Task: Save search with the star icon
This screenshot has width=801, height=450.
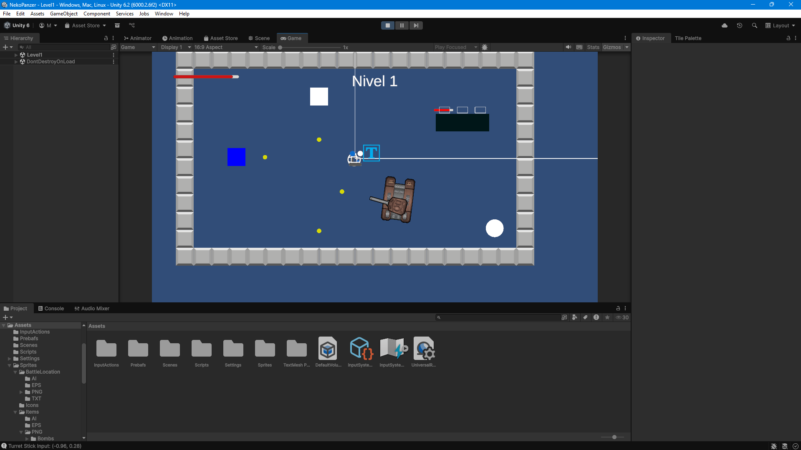Action: [607, 317]
